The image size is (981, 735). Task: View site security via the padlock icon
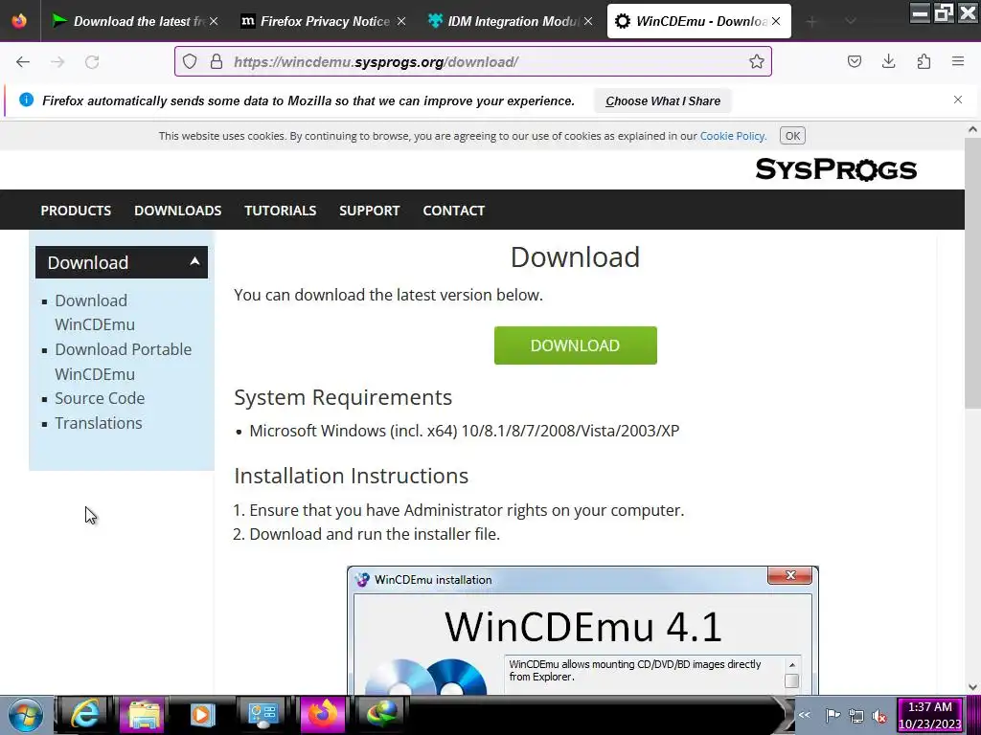pyautogui.click(x=217, y=61)
